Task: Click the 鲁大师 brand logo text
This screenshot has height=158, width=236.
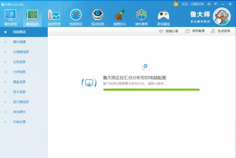Action: coord(200,14)
